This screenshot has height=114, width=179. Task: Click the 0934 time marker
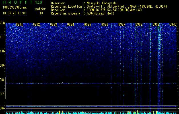point(71,25)
